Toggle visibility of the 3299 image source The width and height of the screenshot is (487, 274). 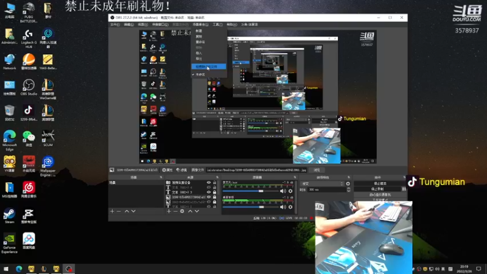pyautogui.click(x=209, y=197)
